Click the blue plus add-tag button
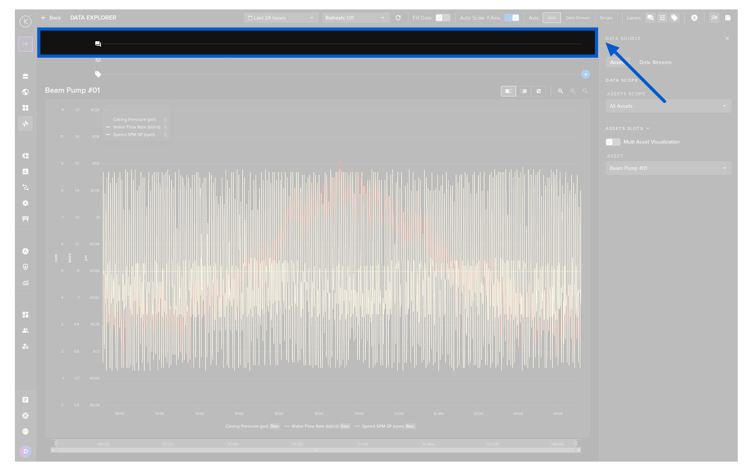This screenshot has width=753, height=471. point(586,74)
